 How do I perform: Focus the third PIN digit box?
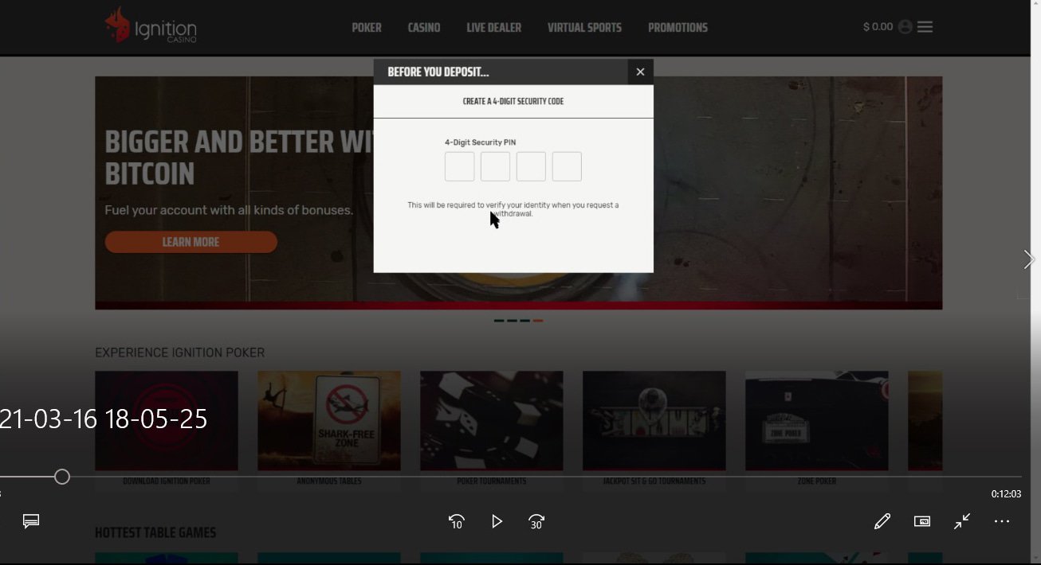click(531, 166)
